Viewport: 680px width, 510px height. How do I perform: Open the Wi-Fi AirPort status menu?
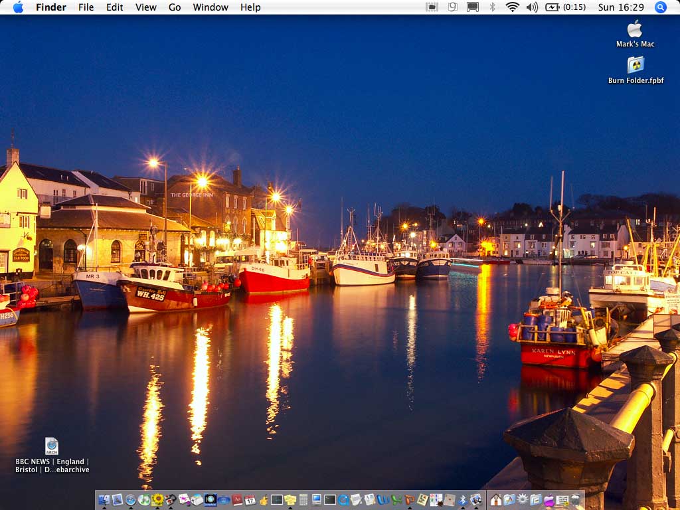pyautogui.click(x=512, y=7)
